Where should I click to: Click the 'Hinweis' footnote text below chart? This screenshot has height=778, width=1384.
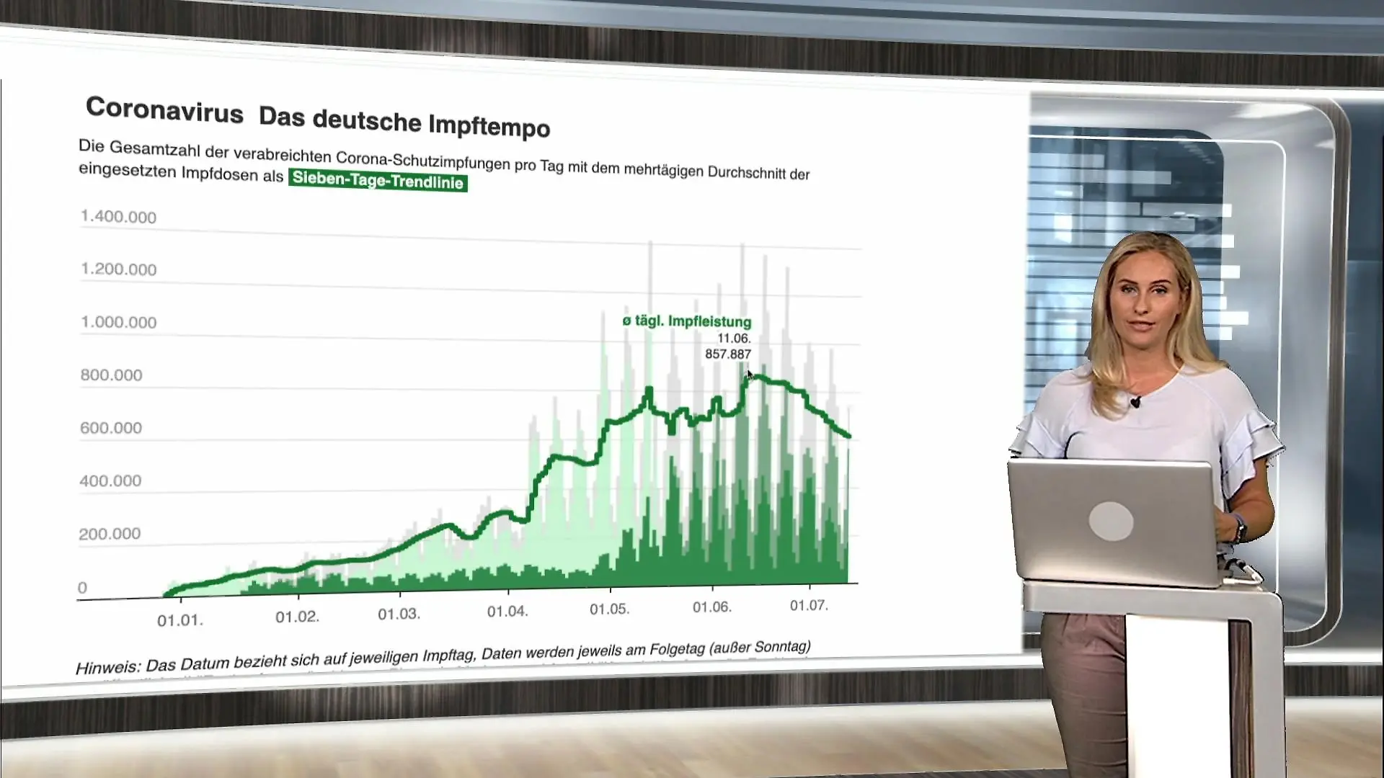443,656
